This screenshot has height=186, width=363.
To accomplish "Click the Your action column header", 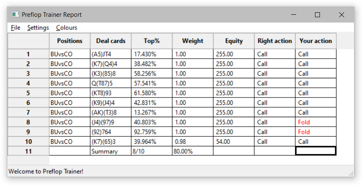I will coord(316,41).
